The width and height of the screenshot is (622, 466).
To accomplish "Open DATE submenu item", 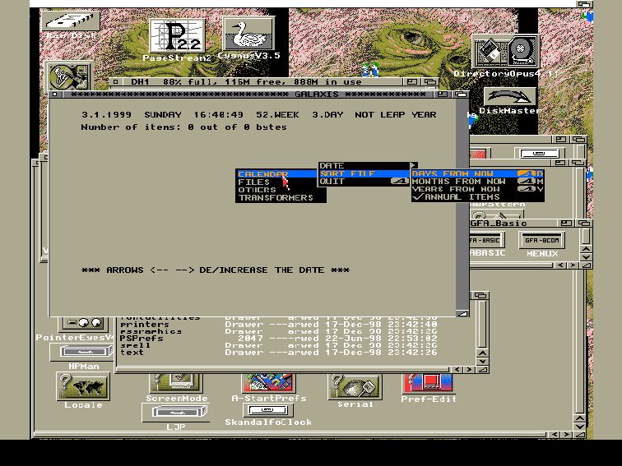I will pyautogui.click(x=364, y=166).
